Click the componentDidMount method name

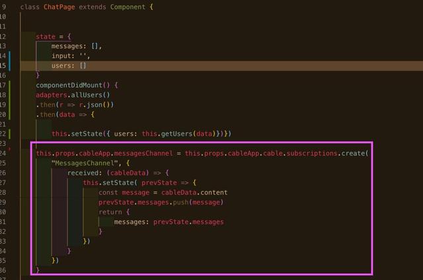click(69, 85)
